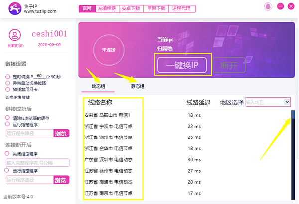Open the 安卓下载 menu item

coord(131,9)
